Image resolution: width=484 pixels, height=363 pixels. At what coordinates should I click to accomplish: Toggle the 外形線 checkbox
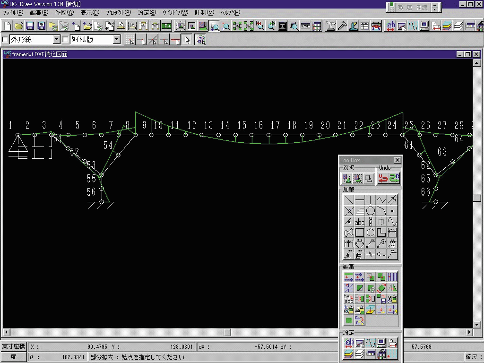(5, 40)
